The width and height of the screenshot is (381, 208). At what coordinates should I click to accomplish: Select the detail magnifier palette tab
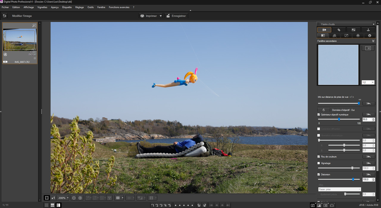pyautogui.click(x=335, y=35)
